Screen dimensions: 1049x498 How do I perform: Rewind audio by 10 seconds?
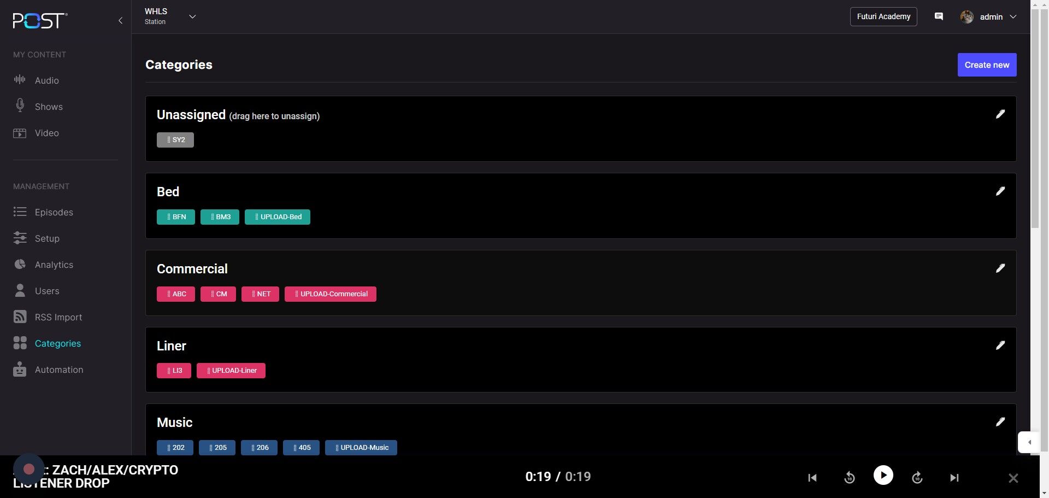[x=849, y=478]
